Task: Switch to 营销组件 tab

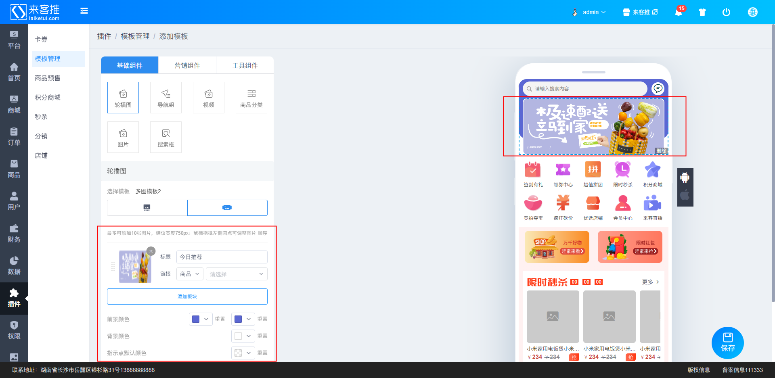Action: 187,65
